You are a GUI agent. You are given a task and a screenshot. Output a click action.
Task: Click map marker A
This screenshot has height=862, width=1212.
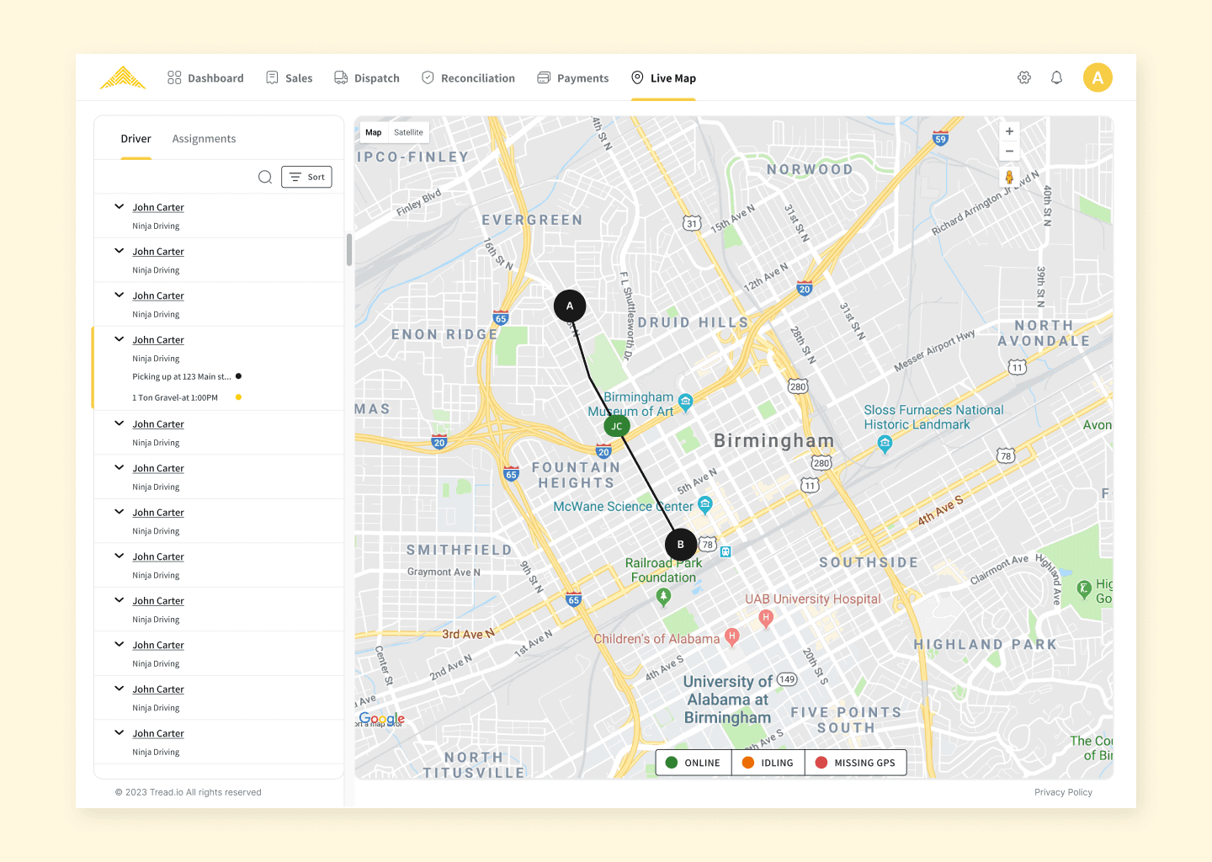point(570,306)
